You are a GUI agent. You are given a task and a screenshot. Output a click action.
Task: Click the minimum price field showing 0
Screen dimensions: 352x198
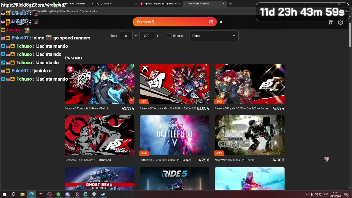point(126,35)
